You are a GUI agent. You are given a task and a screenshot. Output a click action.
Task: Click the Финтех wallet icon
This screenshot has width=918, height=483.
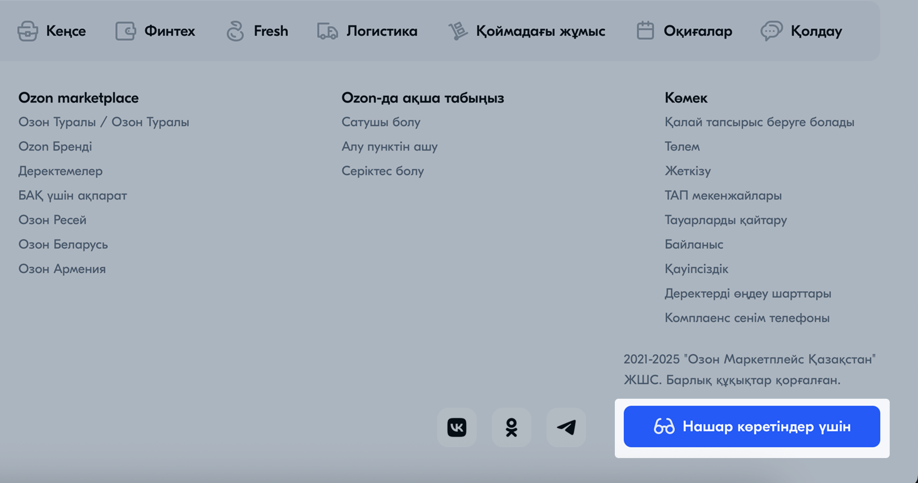tap(126, 31)
